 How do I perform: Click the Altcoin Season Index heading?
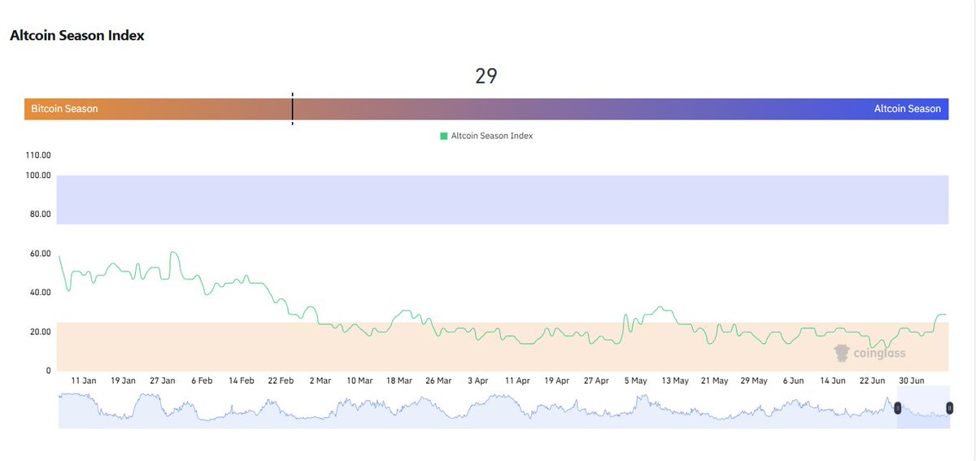[77, 36]
